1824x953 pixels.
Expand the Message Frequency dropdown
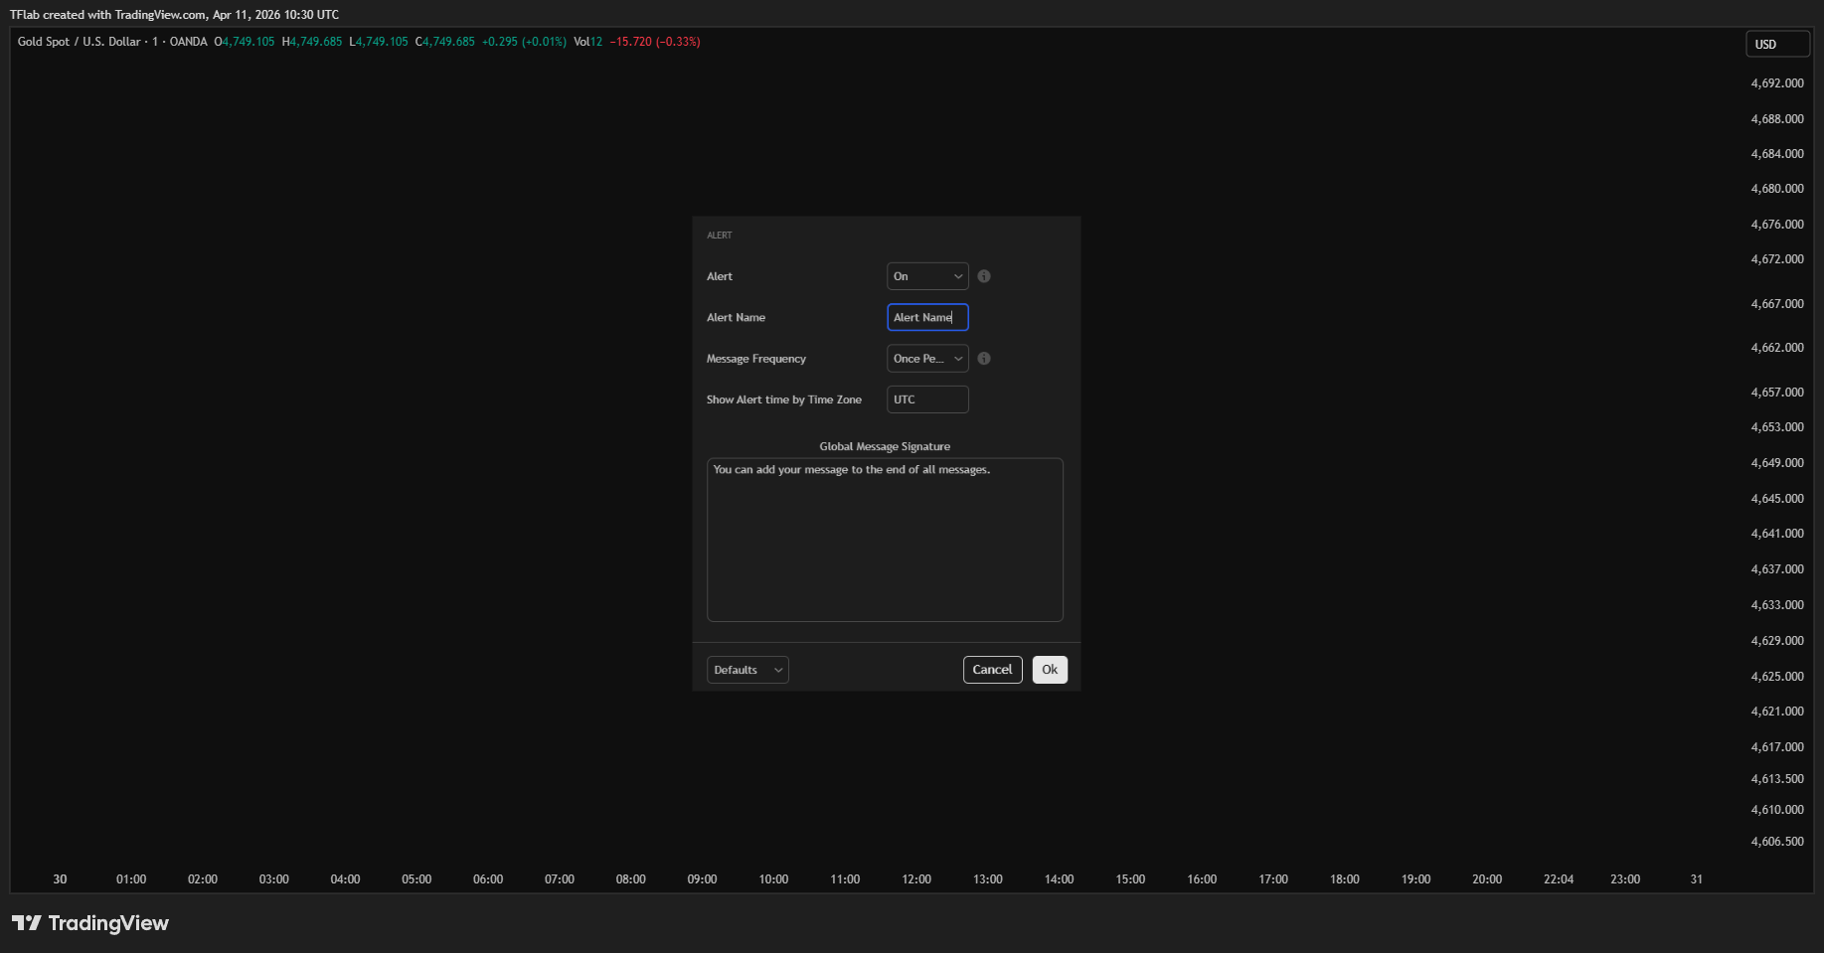927,359
